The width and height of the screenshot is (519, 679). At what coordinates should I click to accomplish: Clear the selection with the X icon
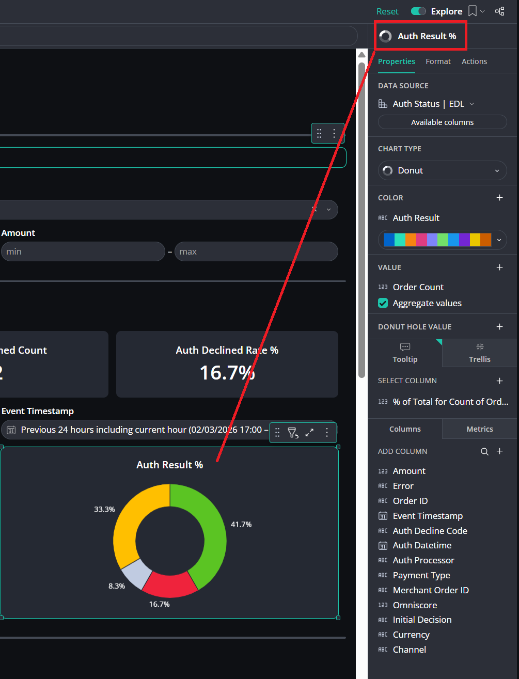click(314, 210)
